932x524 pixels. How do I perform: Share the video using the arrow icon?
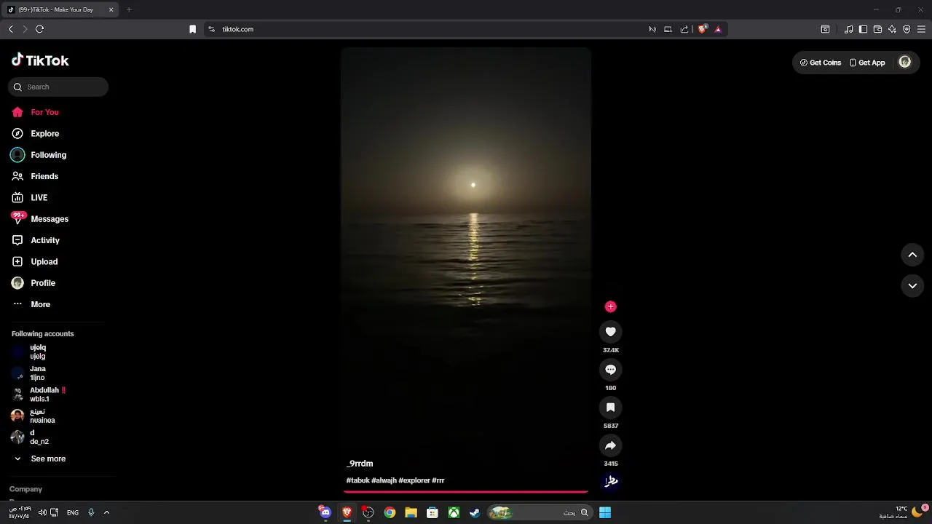(x=611, y=445)
